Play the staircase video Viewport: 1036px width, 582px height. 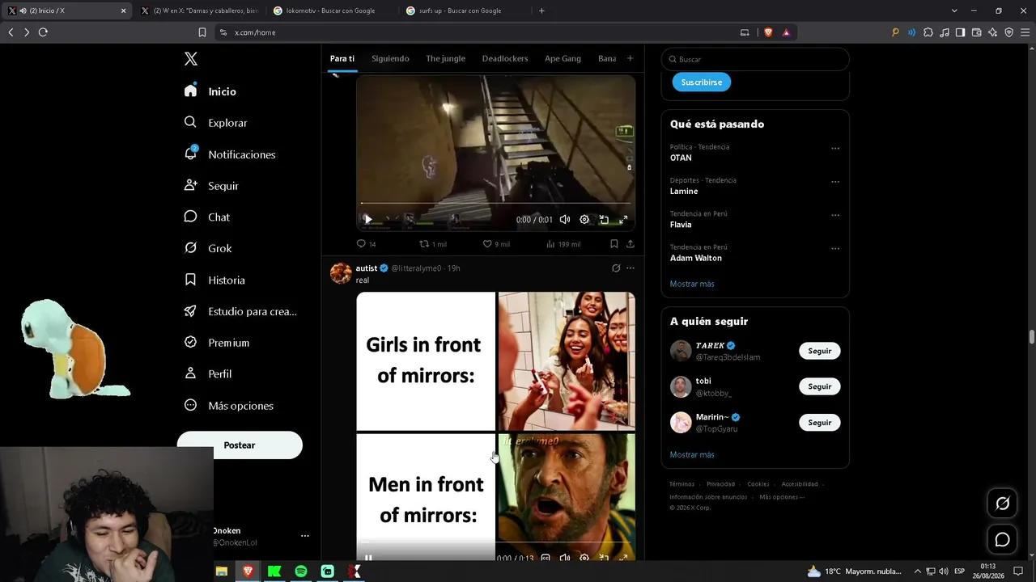coord(368,219)
